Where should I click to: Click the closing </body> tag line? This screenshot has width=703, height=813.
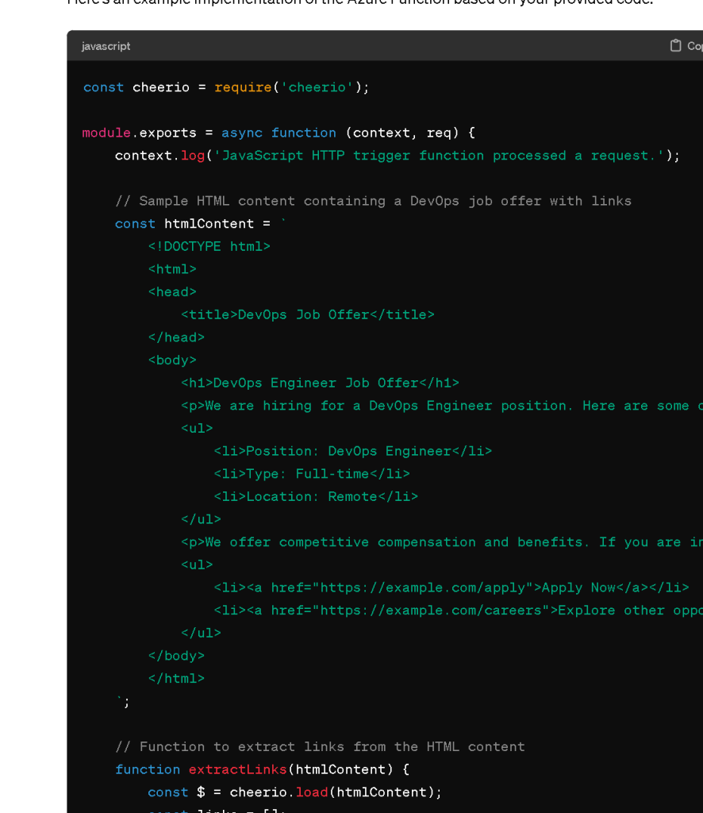[x=176, y=656]
